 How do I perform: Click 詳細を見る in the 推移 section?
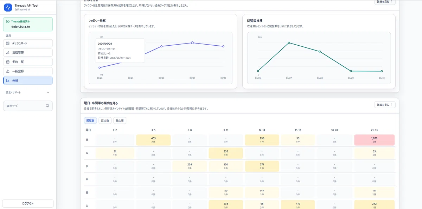click(385, 2)
